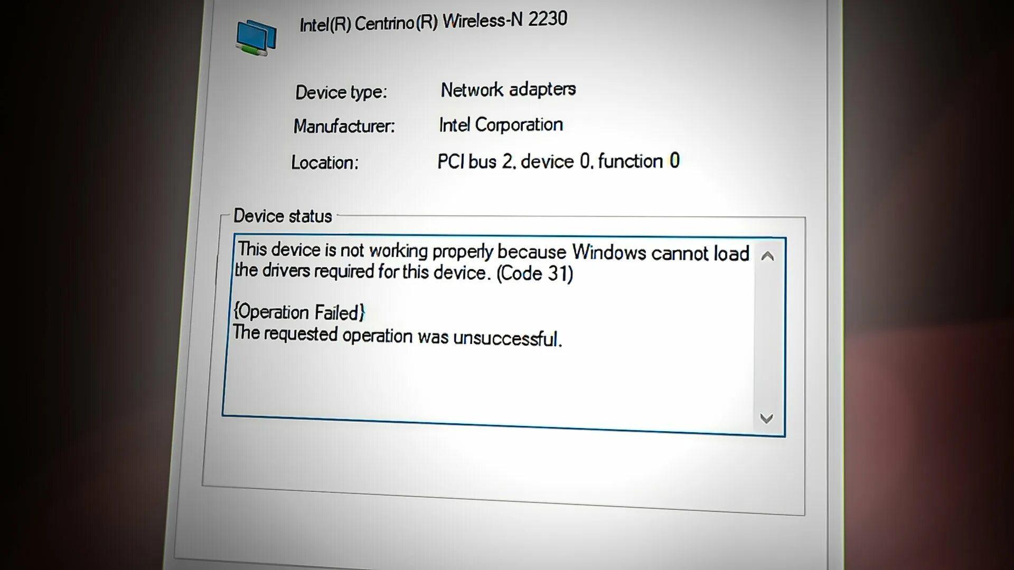Click the up arrow in Device status scrollbar

tap(767, 256)
